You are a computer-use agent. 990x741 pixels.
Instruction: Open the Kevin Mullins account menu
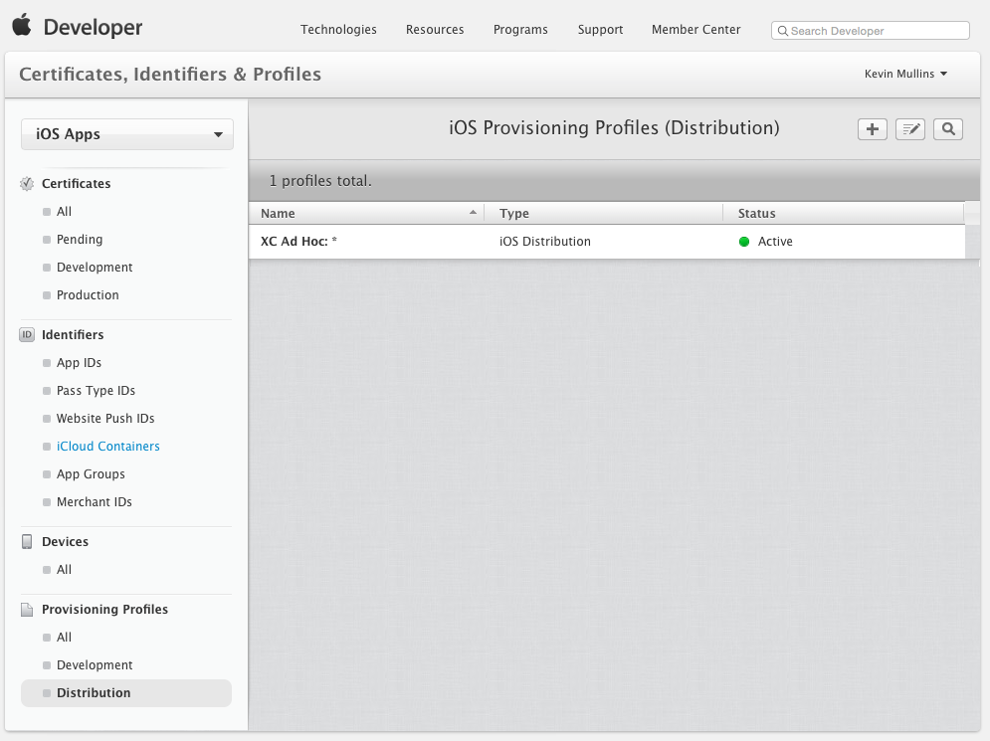907,73
